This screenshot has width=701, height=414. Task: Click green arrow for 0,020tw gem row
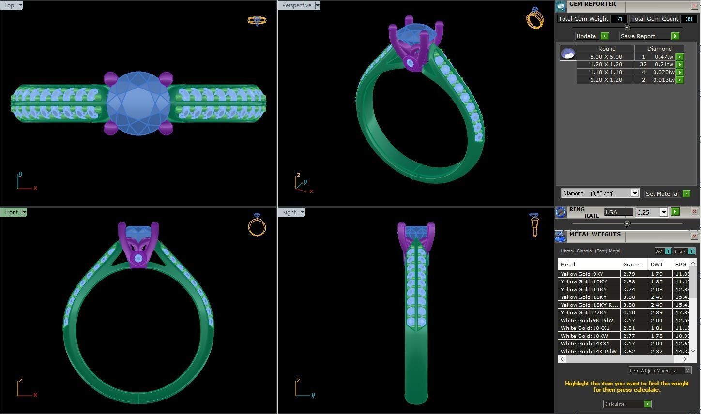click(679, 72)
